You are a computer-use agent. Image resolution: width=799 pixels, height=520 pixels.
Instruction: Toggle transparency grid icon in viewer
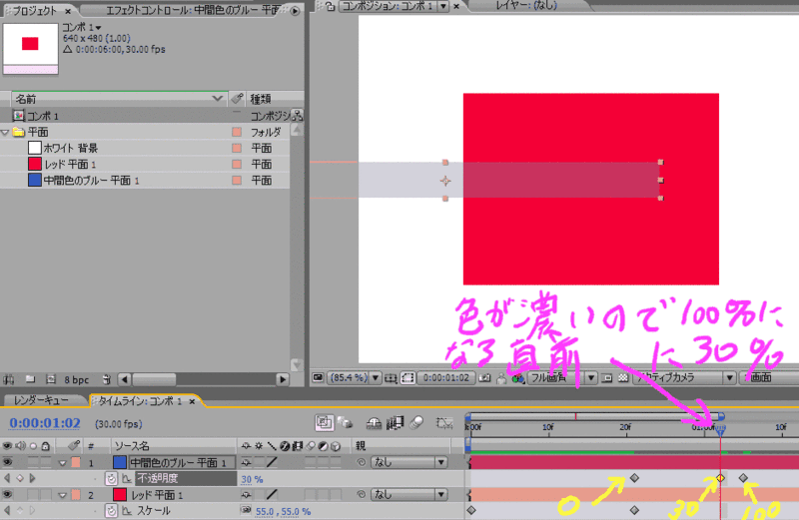(x=622, y=378)
